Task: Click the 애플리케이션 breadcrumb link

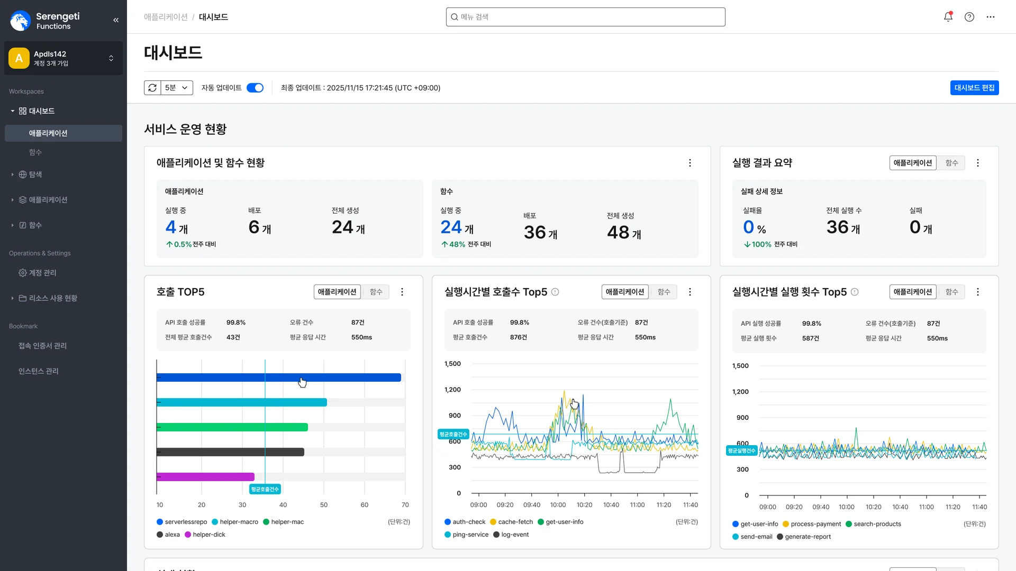Action: tap(166, 17)
